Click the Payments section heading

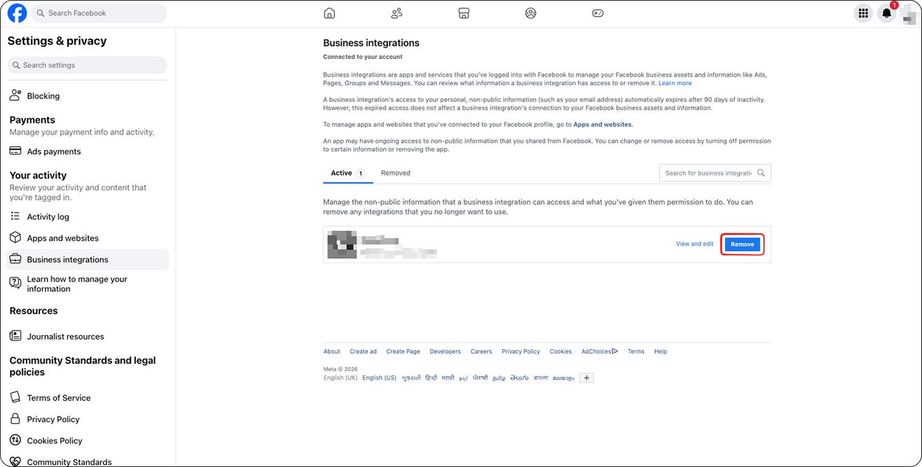(33, 120)
